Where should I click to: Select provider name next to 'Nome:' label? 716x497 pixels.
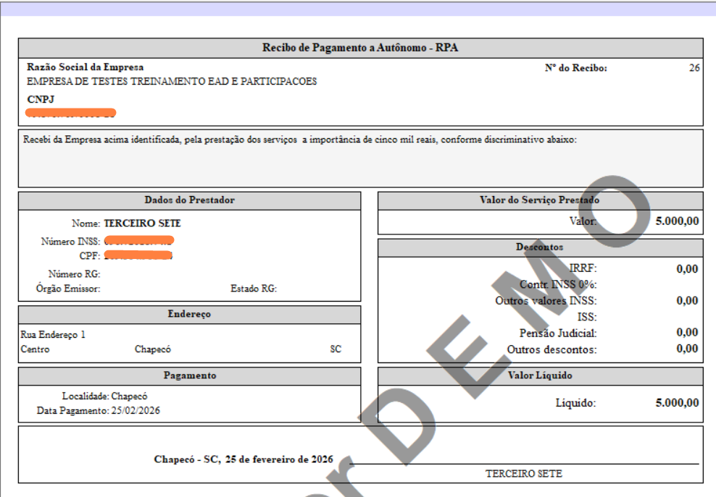tap(142, 224)
